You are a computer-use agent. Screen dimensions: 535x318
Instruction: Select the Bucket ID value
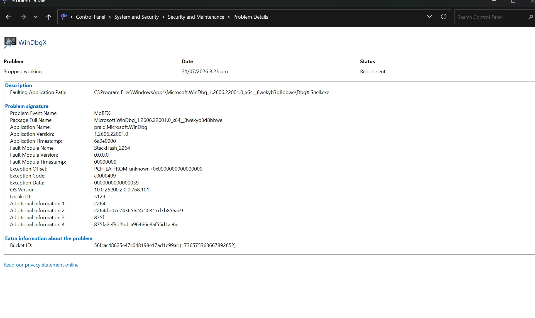coord(165,245)
